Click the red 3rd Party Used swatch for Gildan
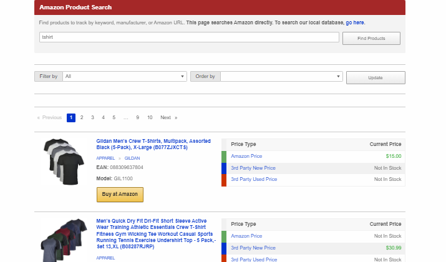 pos(224,180)
